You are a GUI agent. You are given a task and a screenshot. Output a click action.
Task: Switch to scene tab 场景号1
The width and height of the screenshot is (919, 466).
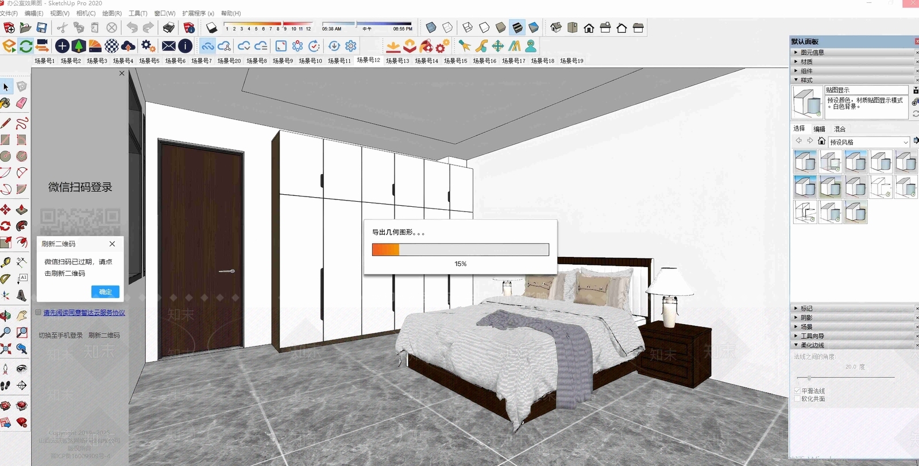(44, 61)
